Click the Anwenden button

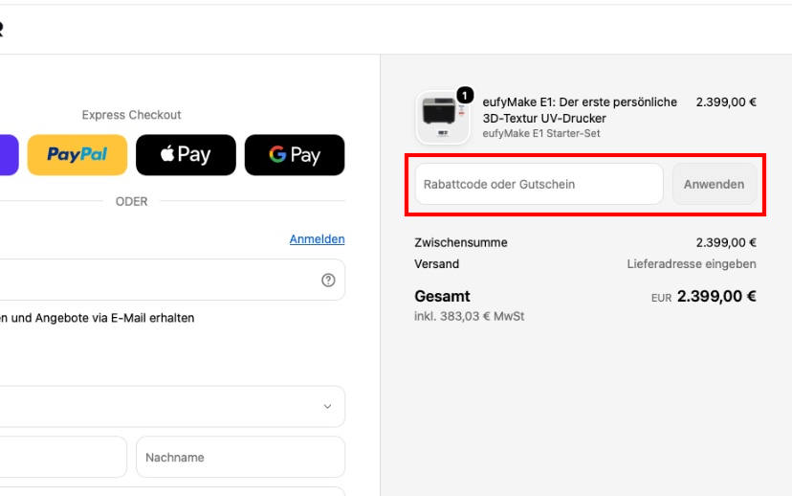(715, 184)
